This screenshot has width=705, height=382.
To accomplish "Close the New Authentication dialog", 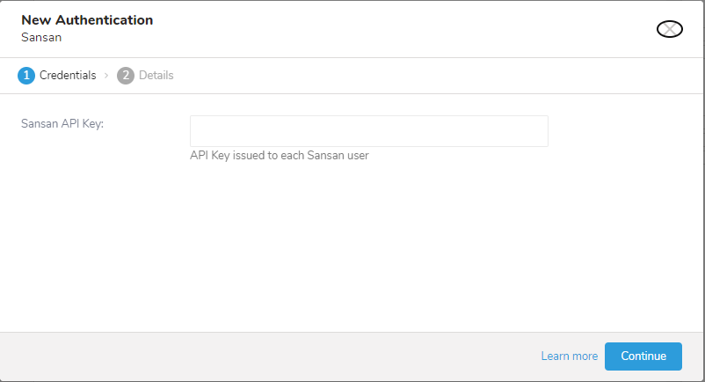I will click(670, 29).
